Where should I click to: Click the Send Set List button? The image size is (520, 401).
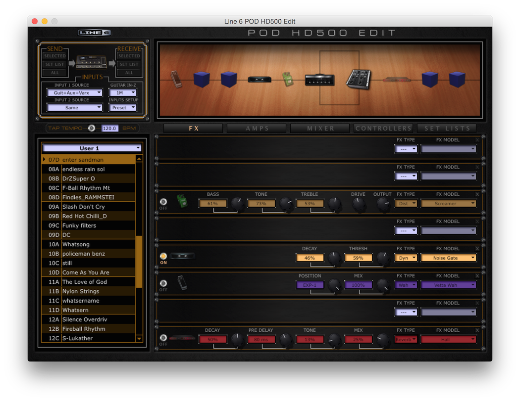tap(54, 64)
